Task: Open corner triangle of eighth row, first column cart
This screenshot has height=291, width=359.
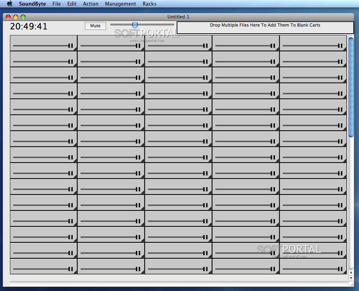Action: click(75, 161)
